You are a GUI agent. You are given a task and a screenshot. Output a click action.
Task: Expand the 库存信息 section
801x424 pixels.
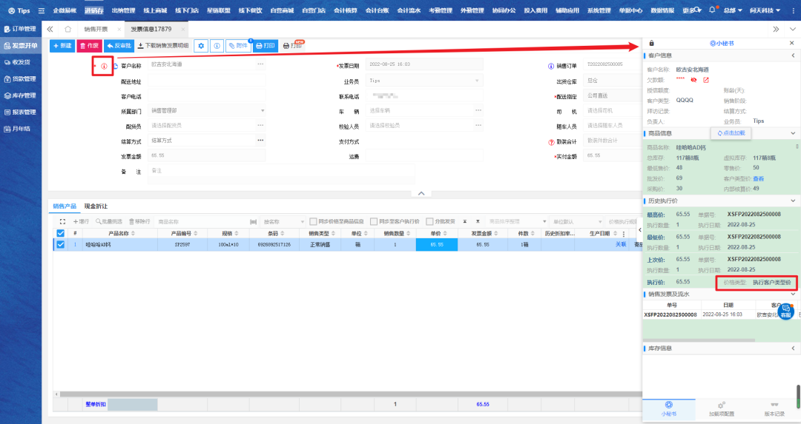click(793, 348)
